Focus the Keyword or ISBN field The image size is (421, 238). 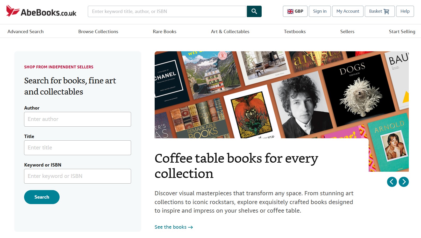coord(77,176)
